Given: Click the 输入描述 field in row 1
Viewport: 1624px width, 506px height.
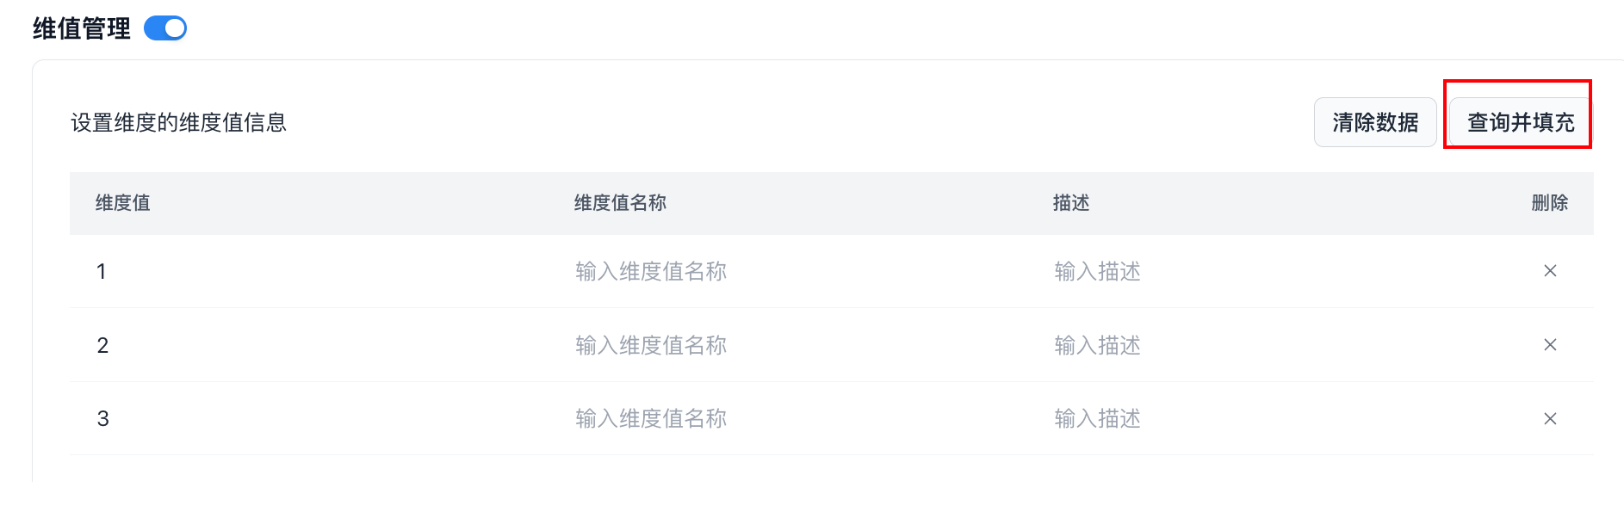Looking at the screenshot, I should click(1097, 272).
